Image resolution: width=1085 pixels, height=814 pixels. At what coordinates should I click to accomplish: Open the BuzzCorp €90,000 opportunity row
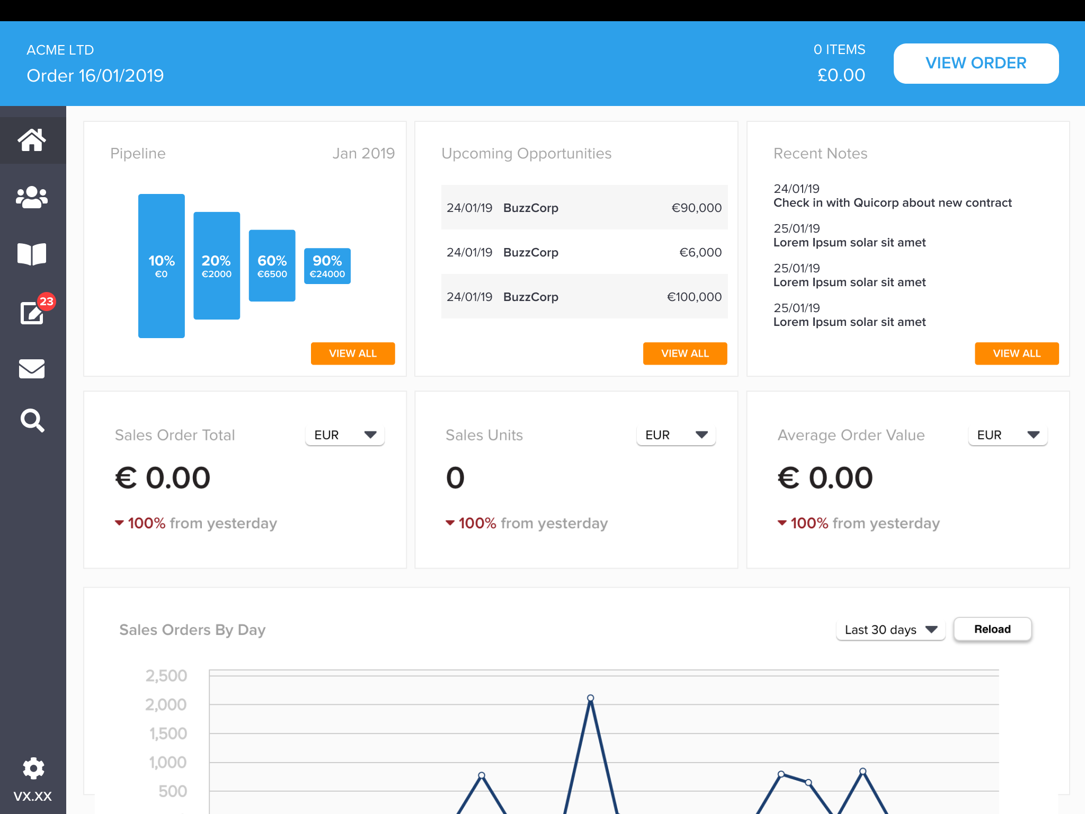pyautogui.click(x=584, y=208)
